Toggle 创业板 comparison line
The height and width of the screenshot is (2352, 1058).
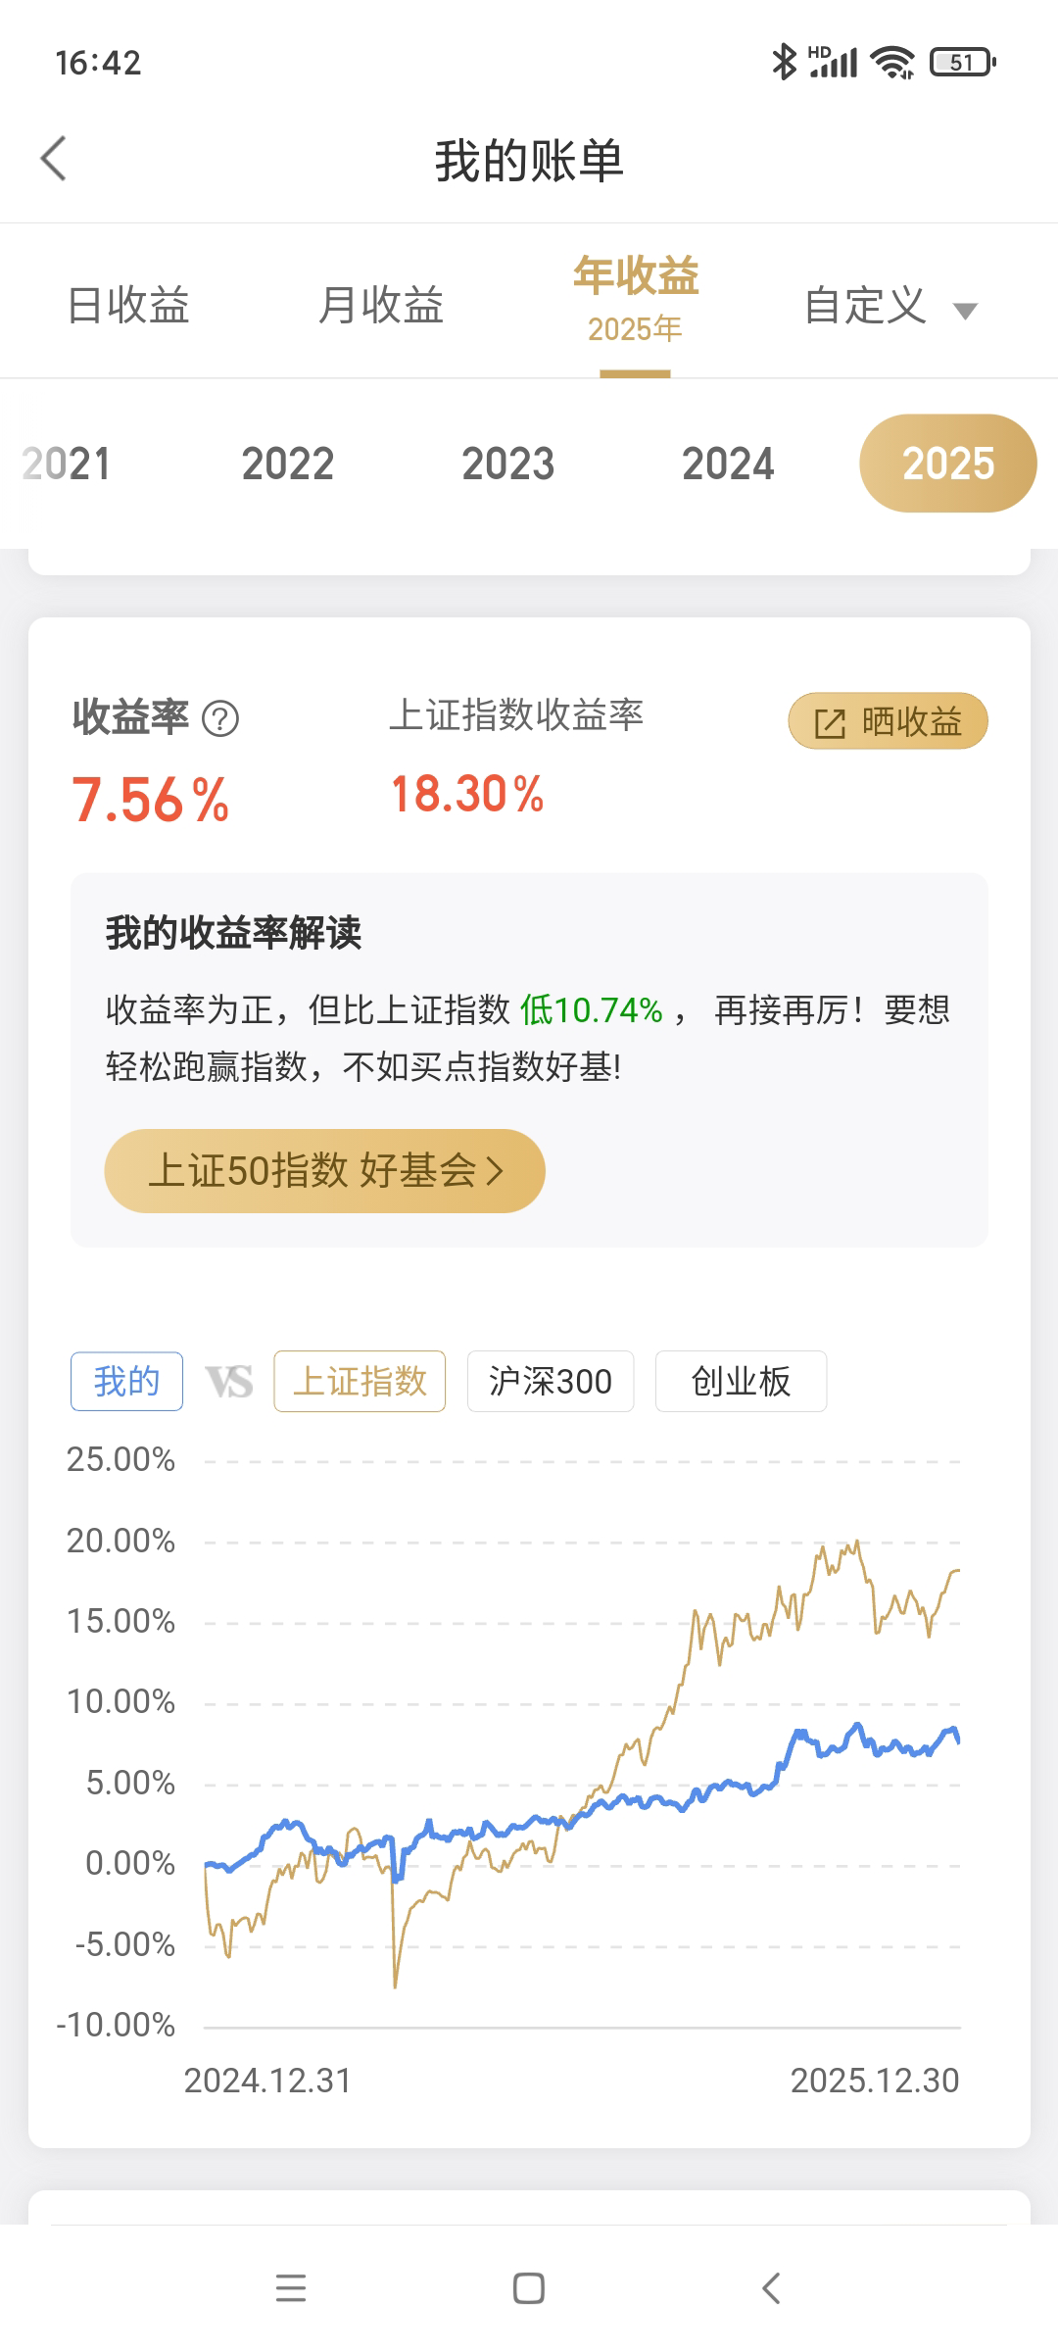click(x=741, y=1382)
